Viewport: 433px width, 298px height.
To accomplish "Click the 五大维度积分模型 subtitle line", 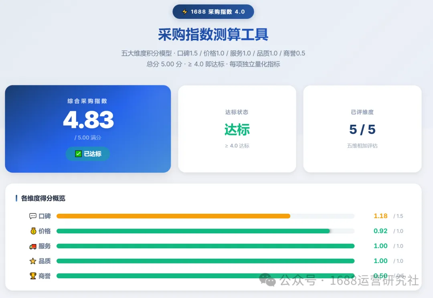I will point(213,53).
